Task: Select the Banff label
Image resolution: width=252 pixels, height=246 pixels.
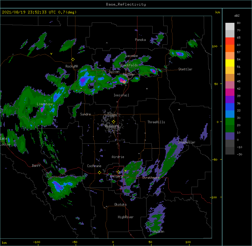Action: 36,166
